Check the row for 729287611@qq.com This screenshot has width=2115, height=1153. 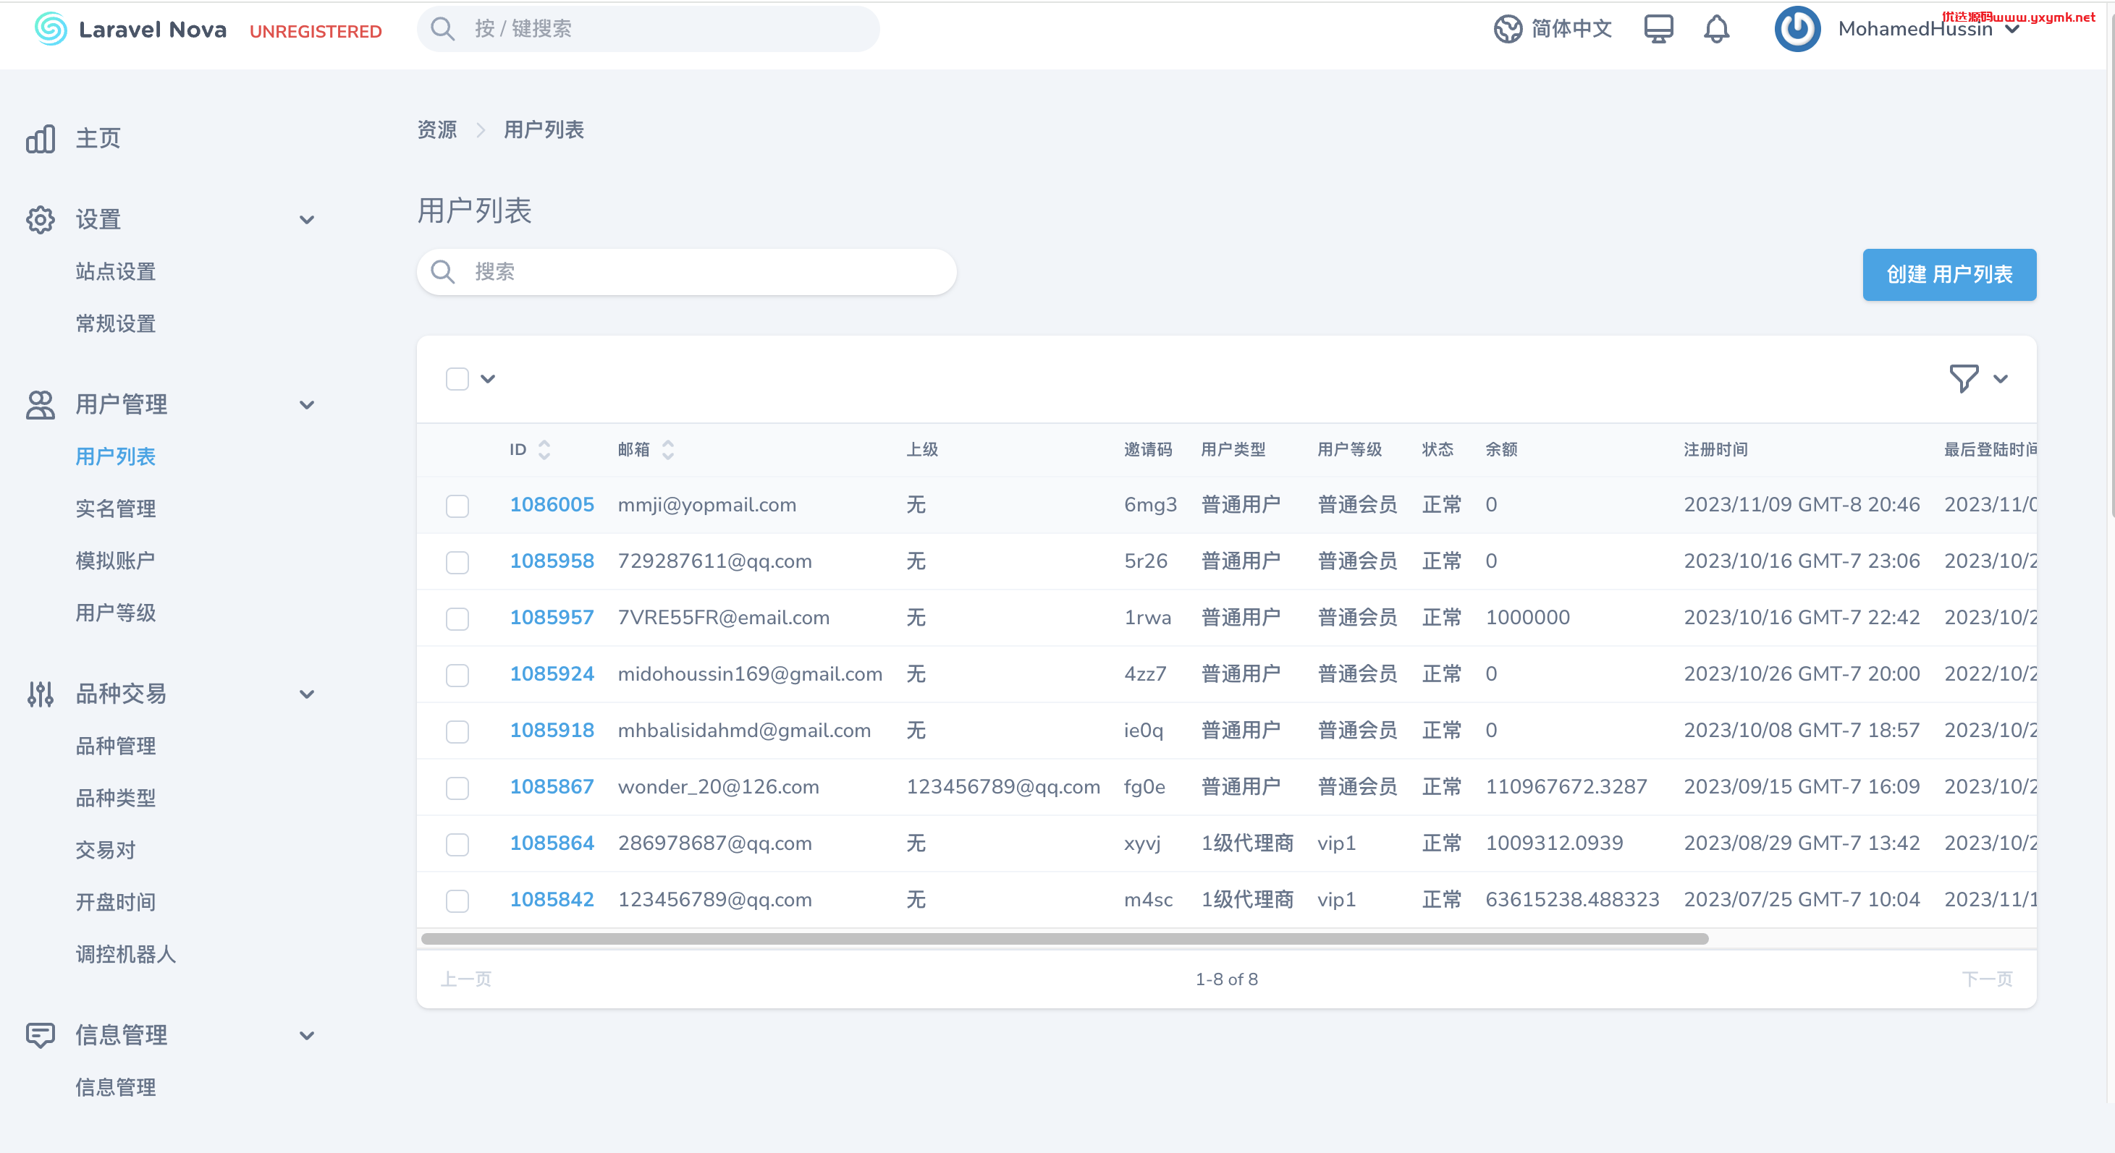click(457, 562)
